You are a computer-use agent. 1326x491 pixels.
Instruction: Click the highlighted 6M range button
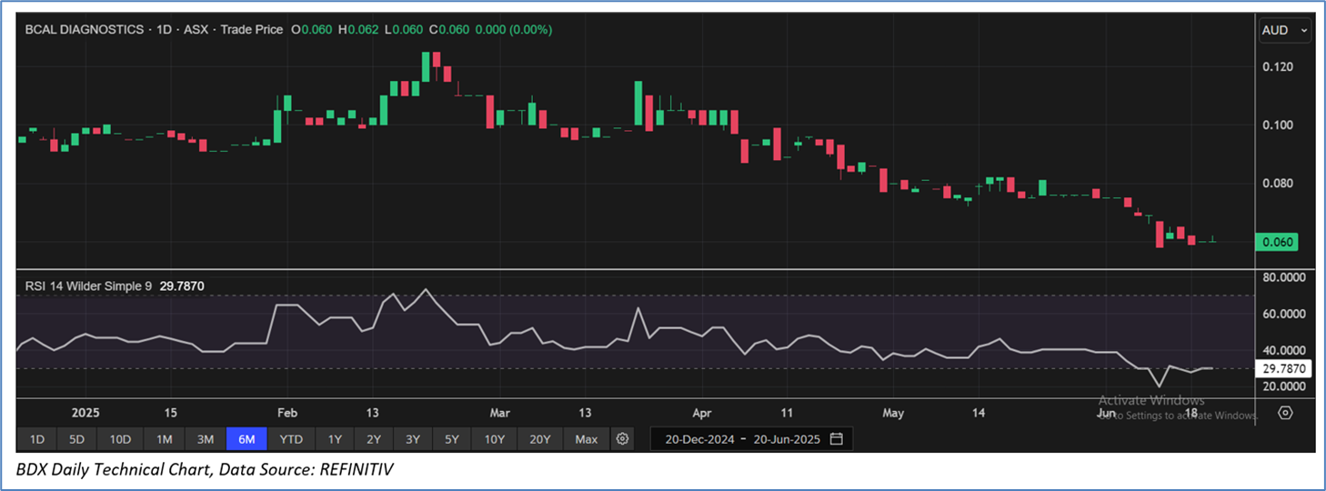click(246, 439)
